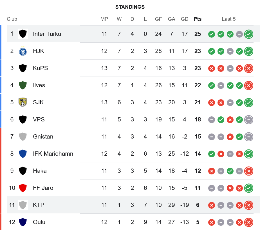Click KuPS's most recent loss icon
This screenshot has width=260, height=235.
(248, 68)
